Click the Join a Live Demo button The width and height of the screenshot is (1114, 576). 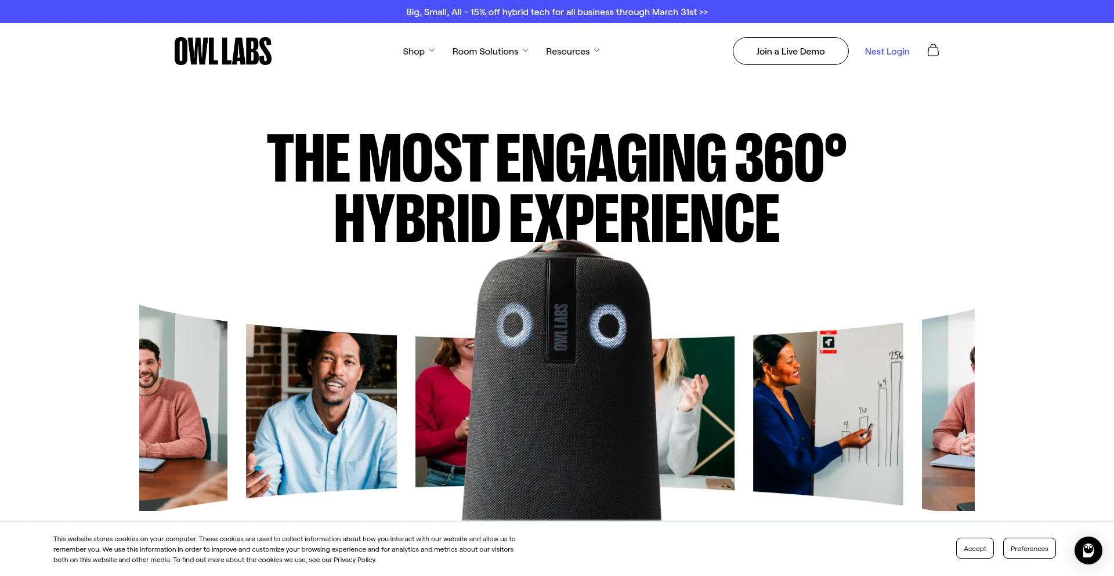coord(790,51)
